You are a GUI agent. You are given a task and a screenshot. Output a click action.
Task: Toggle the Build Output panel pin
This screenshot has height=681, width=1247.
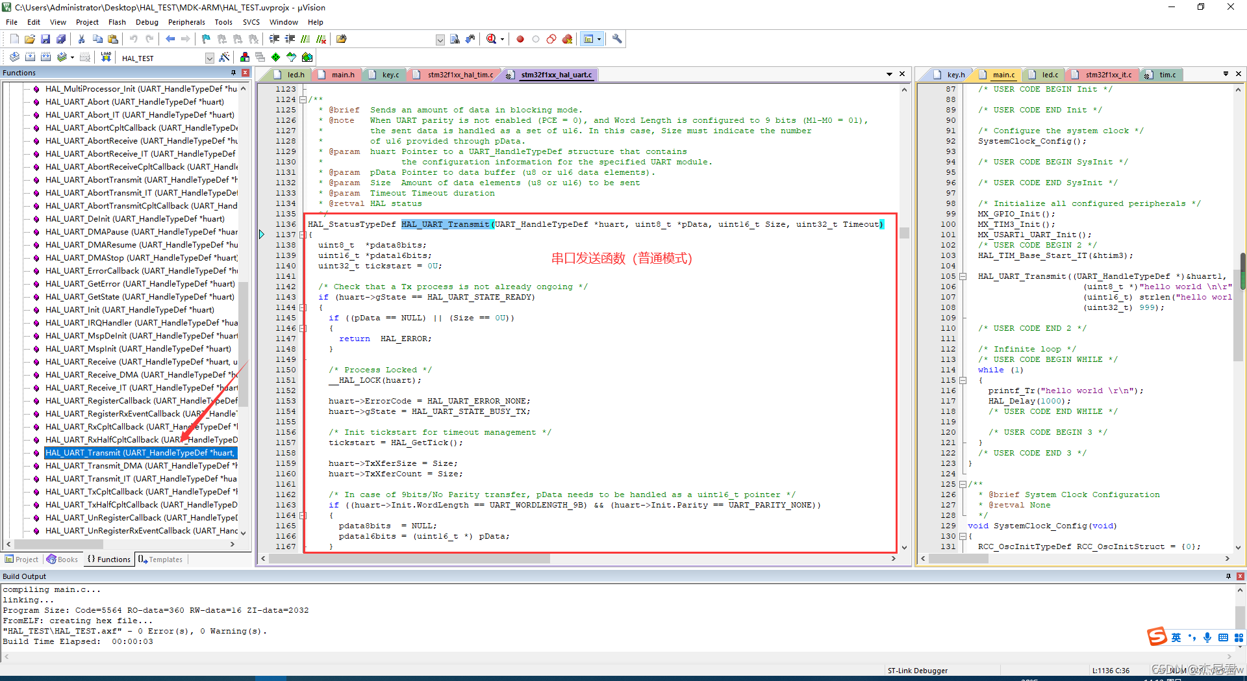(x=1228, y=576)
